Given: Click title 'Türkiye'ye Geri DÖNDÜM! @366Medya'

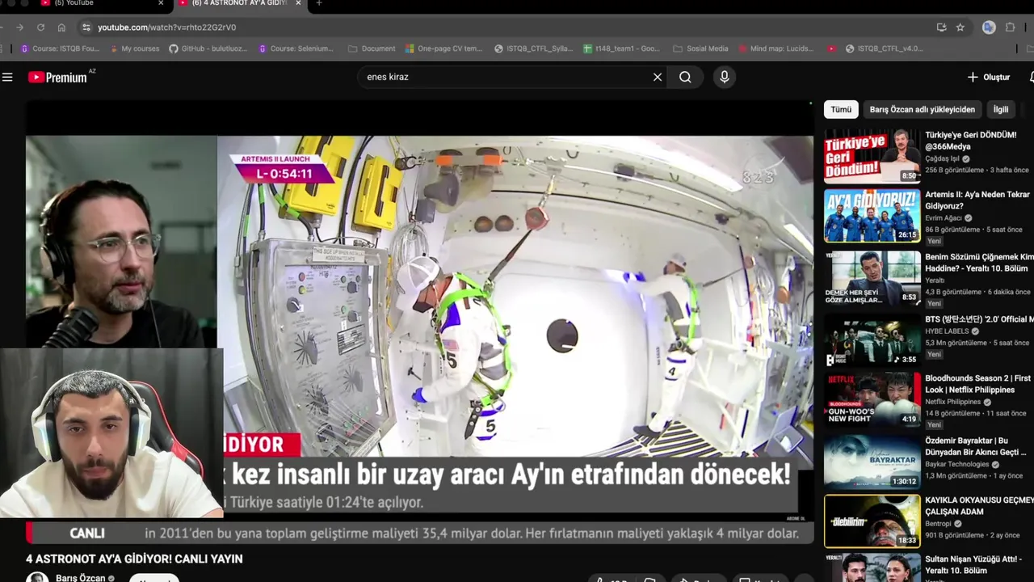Looking at the screenshot, I should coord(971,141).
